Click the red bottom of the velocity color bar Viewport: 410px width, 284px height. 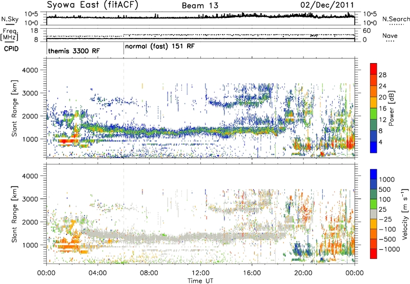click(374, 254)
